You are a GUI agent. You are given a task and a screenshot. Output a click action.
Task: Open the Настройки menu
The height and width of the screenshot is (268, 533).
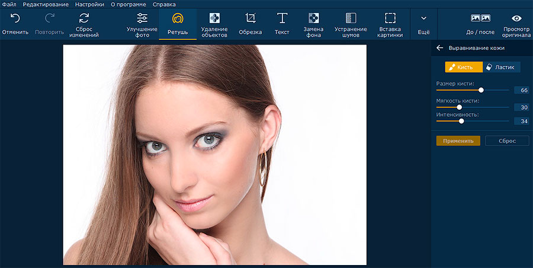coord(89,4)
